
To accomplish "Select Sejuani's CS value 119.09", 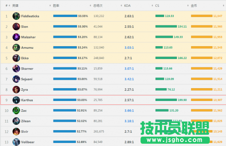I will coord(169,79).
